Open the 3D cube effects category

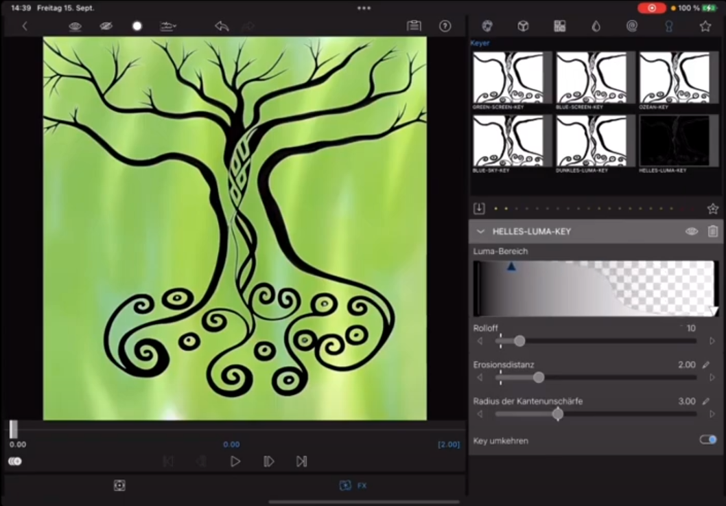(x=523, y=26)
